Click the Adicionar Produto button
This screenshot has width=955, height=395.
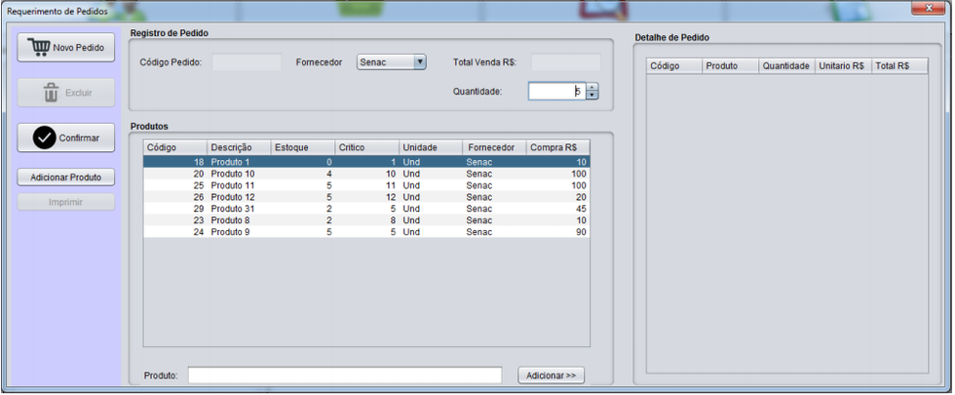tap(66, 178)
